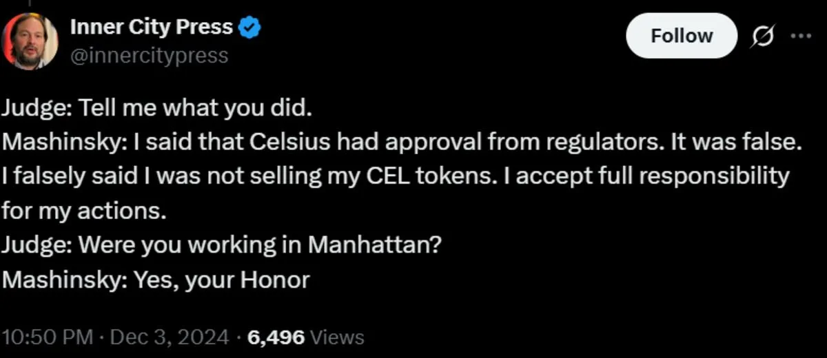Image resolution: width=827 pixels, height=358 pixels.
Task: Click the blue verified checkmark badge
Action: click(x=249, y=28)
